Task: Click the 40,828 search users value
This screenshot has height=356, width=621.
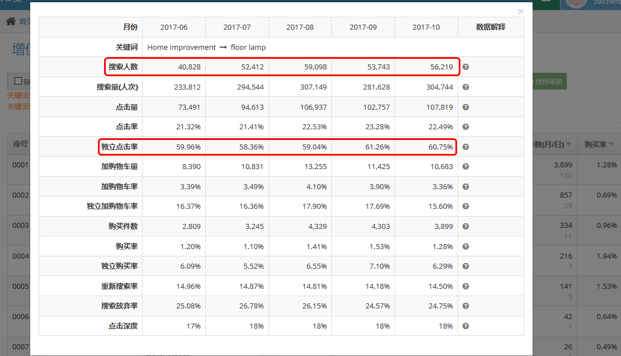Action: 189,67
